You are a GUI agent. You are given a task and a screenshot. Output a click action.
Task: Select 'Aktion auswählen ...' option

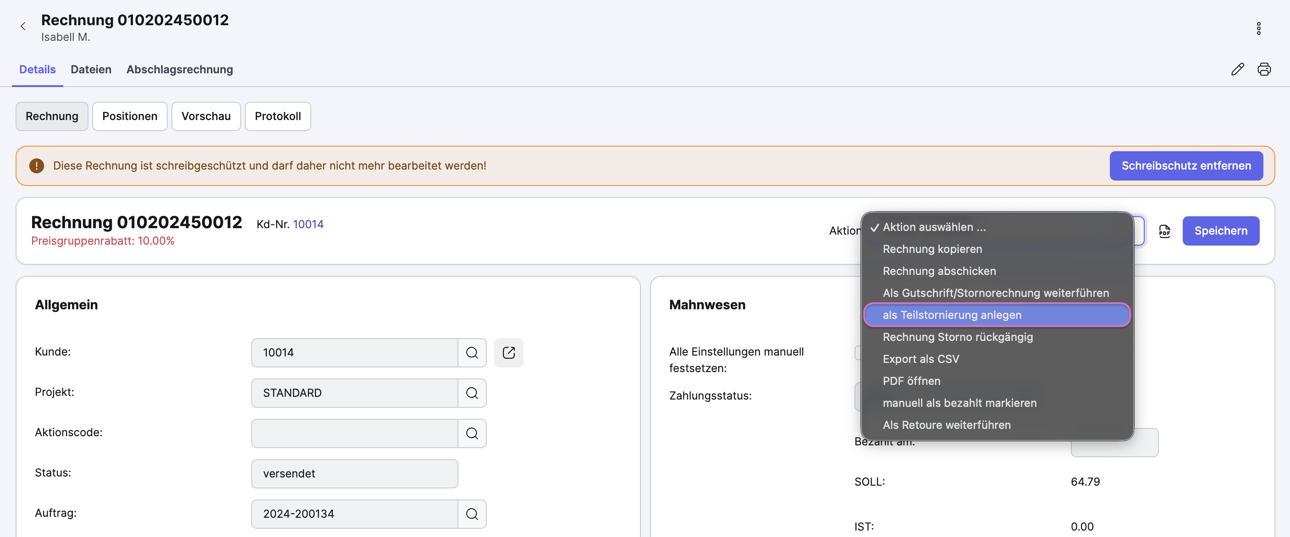tap(997, 227)
